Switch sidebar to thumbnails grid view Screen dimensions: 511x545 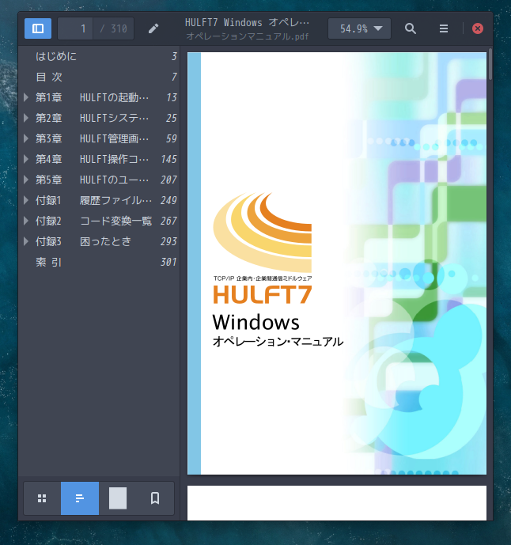(x=42, y=498)
